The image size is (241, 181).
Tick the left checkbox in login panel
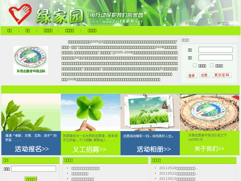[195, 65]
